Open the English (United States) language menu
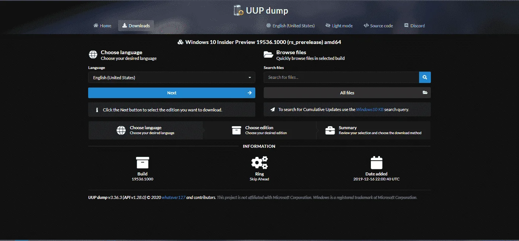Viewport: 519px width, 241px height. 291,26
